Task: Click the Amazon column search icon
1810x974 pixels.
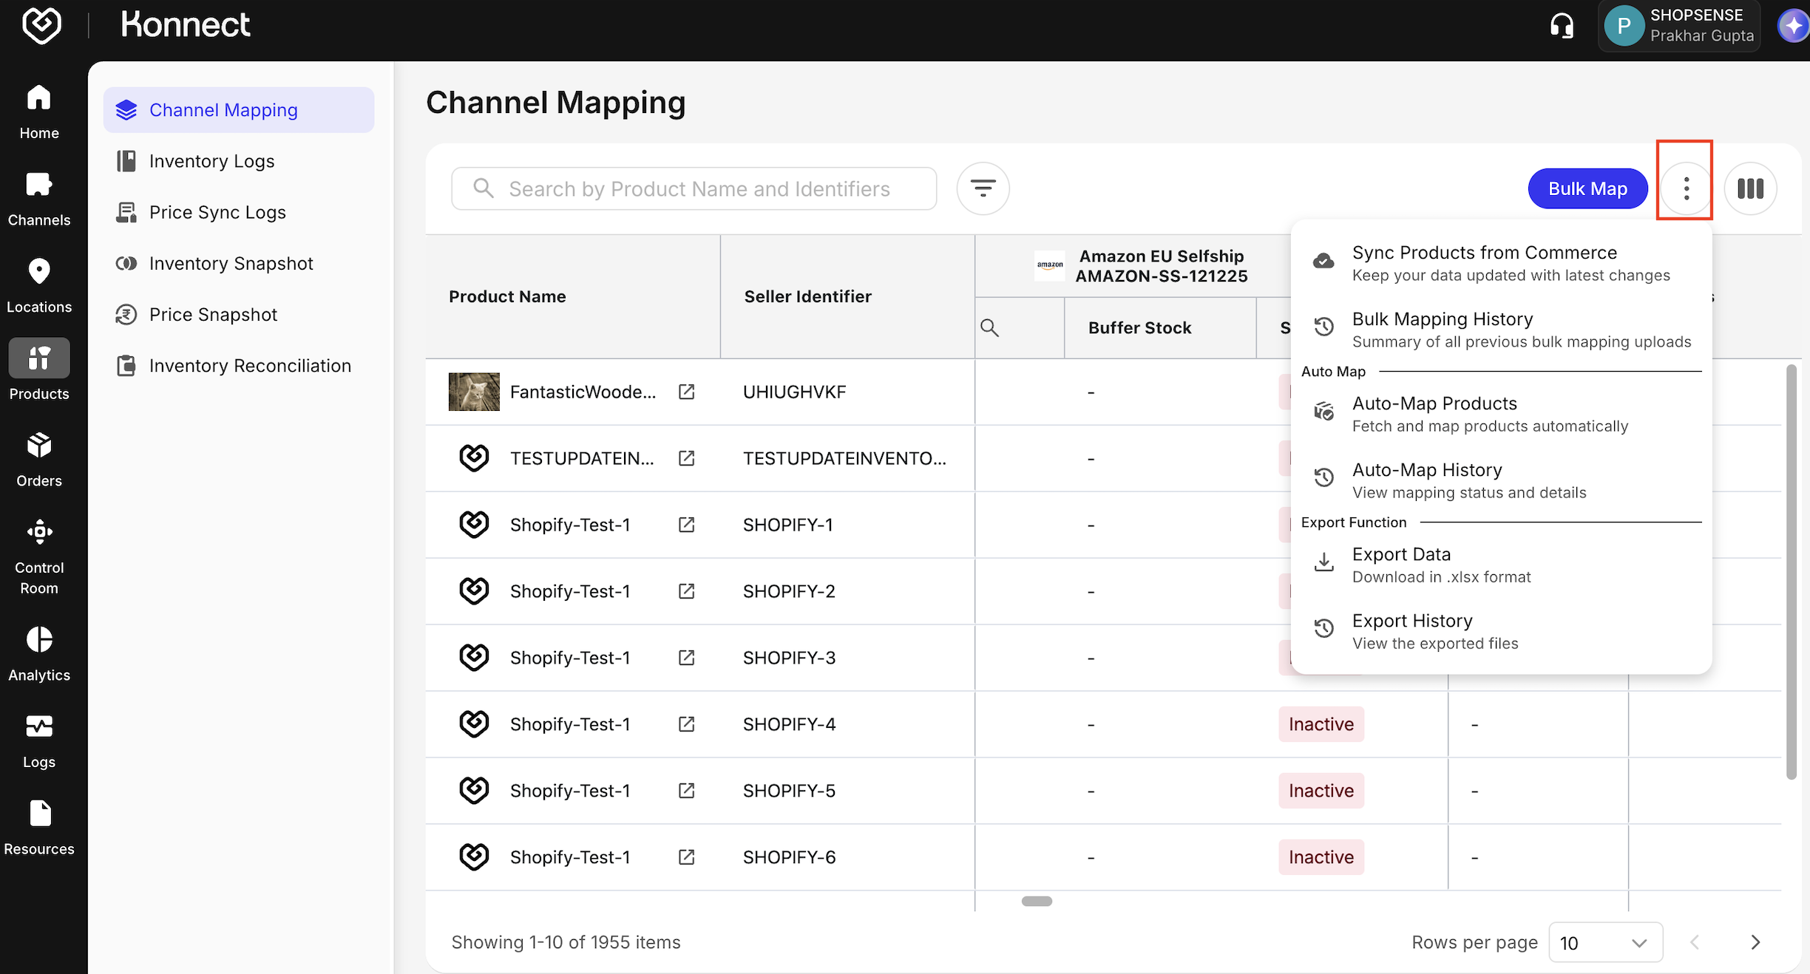Action: (x=989, y=327)
